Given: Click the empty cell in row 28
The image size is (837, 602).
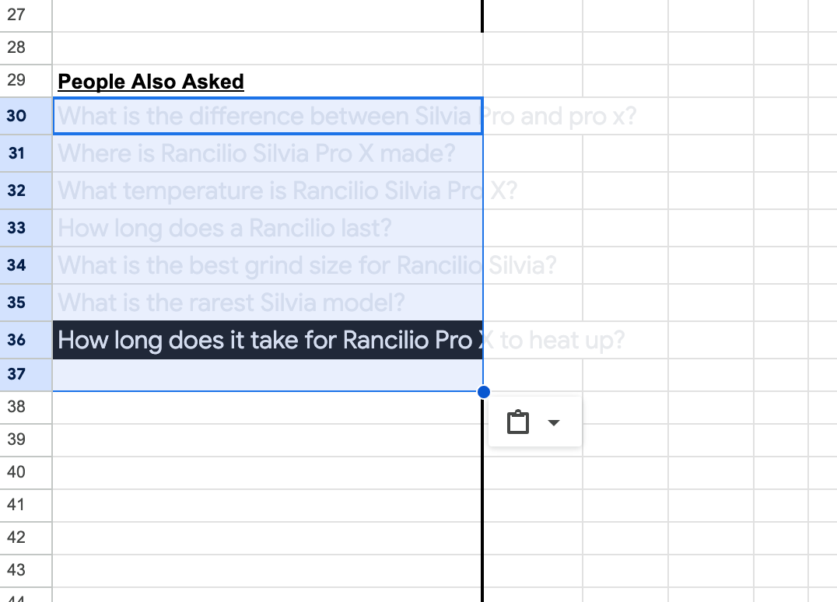Looking at the screenshot, I should click(x=268, y=48).
